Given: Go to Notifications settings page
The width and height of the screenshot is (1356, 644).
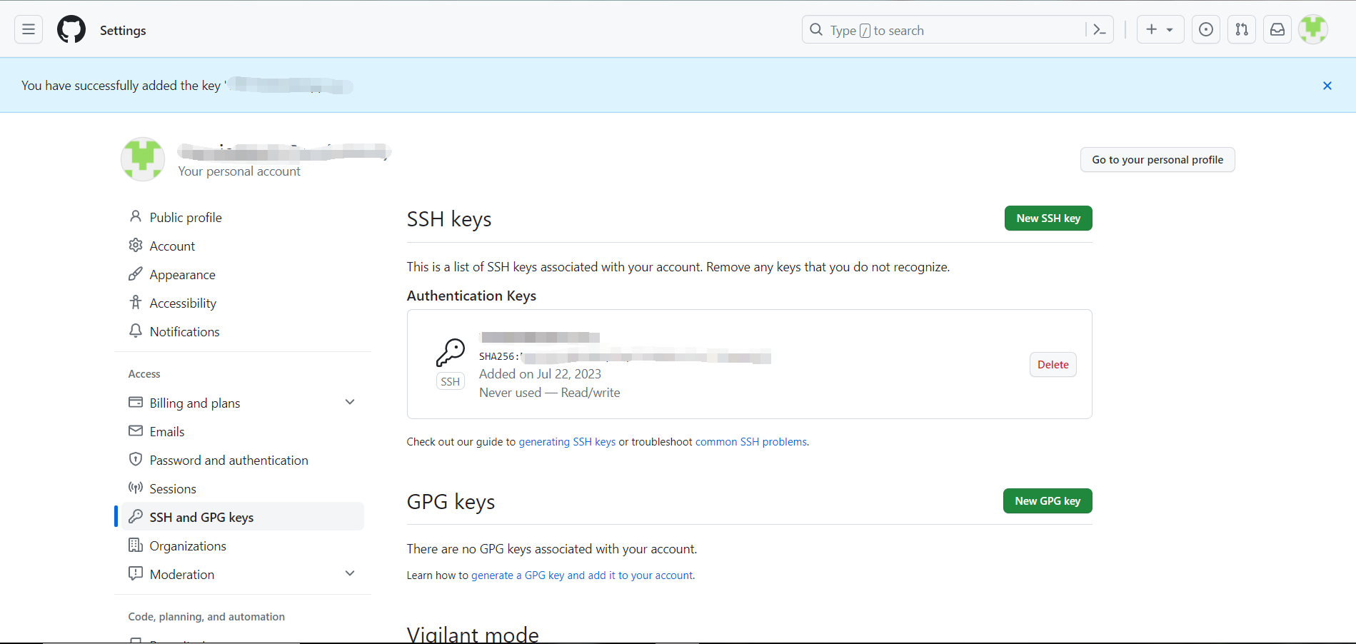Looking at the screenshot, I should tap(184, 332).
